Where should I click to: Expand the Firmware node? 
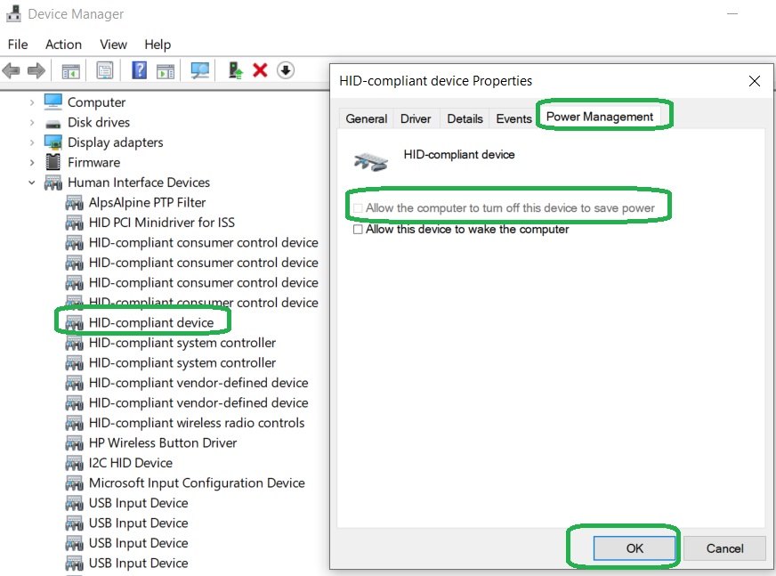pos(32,162)
